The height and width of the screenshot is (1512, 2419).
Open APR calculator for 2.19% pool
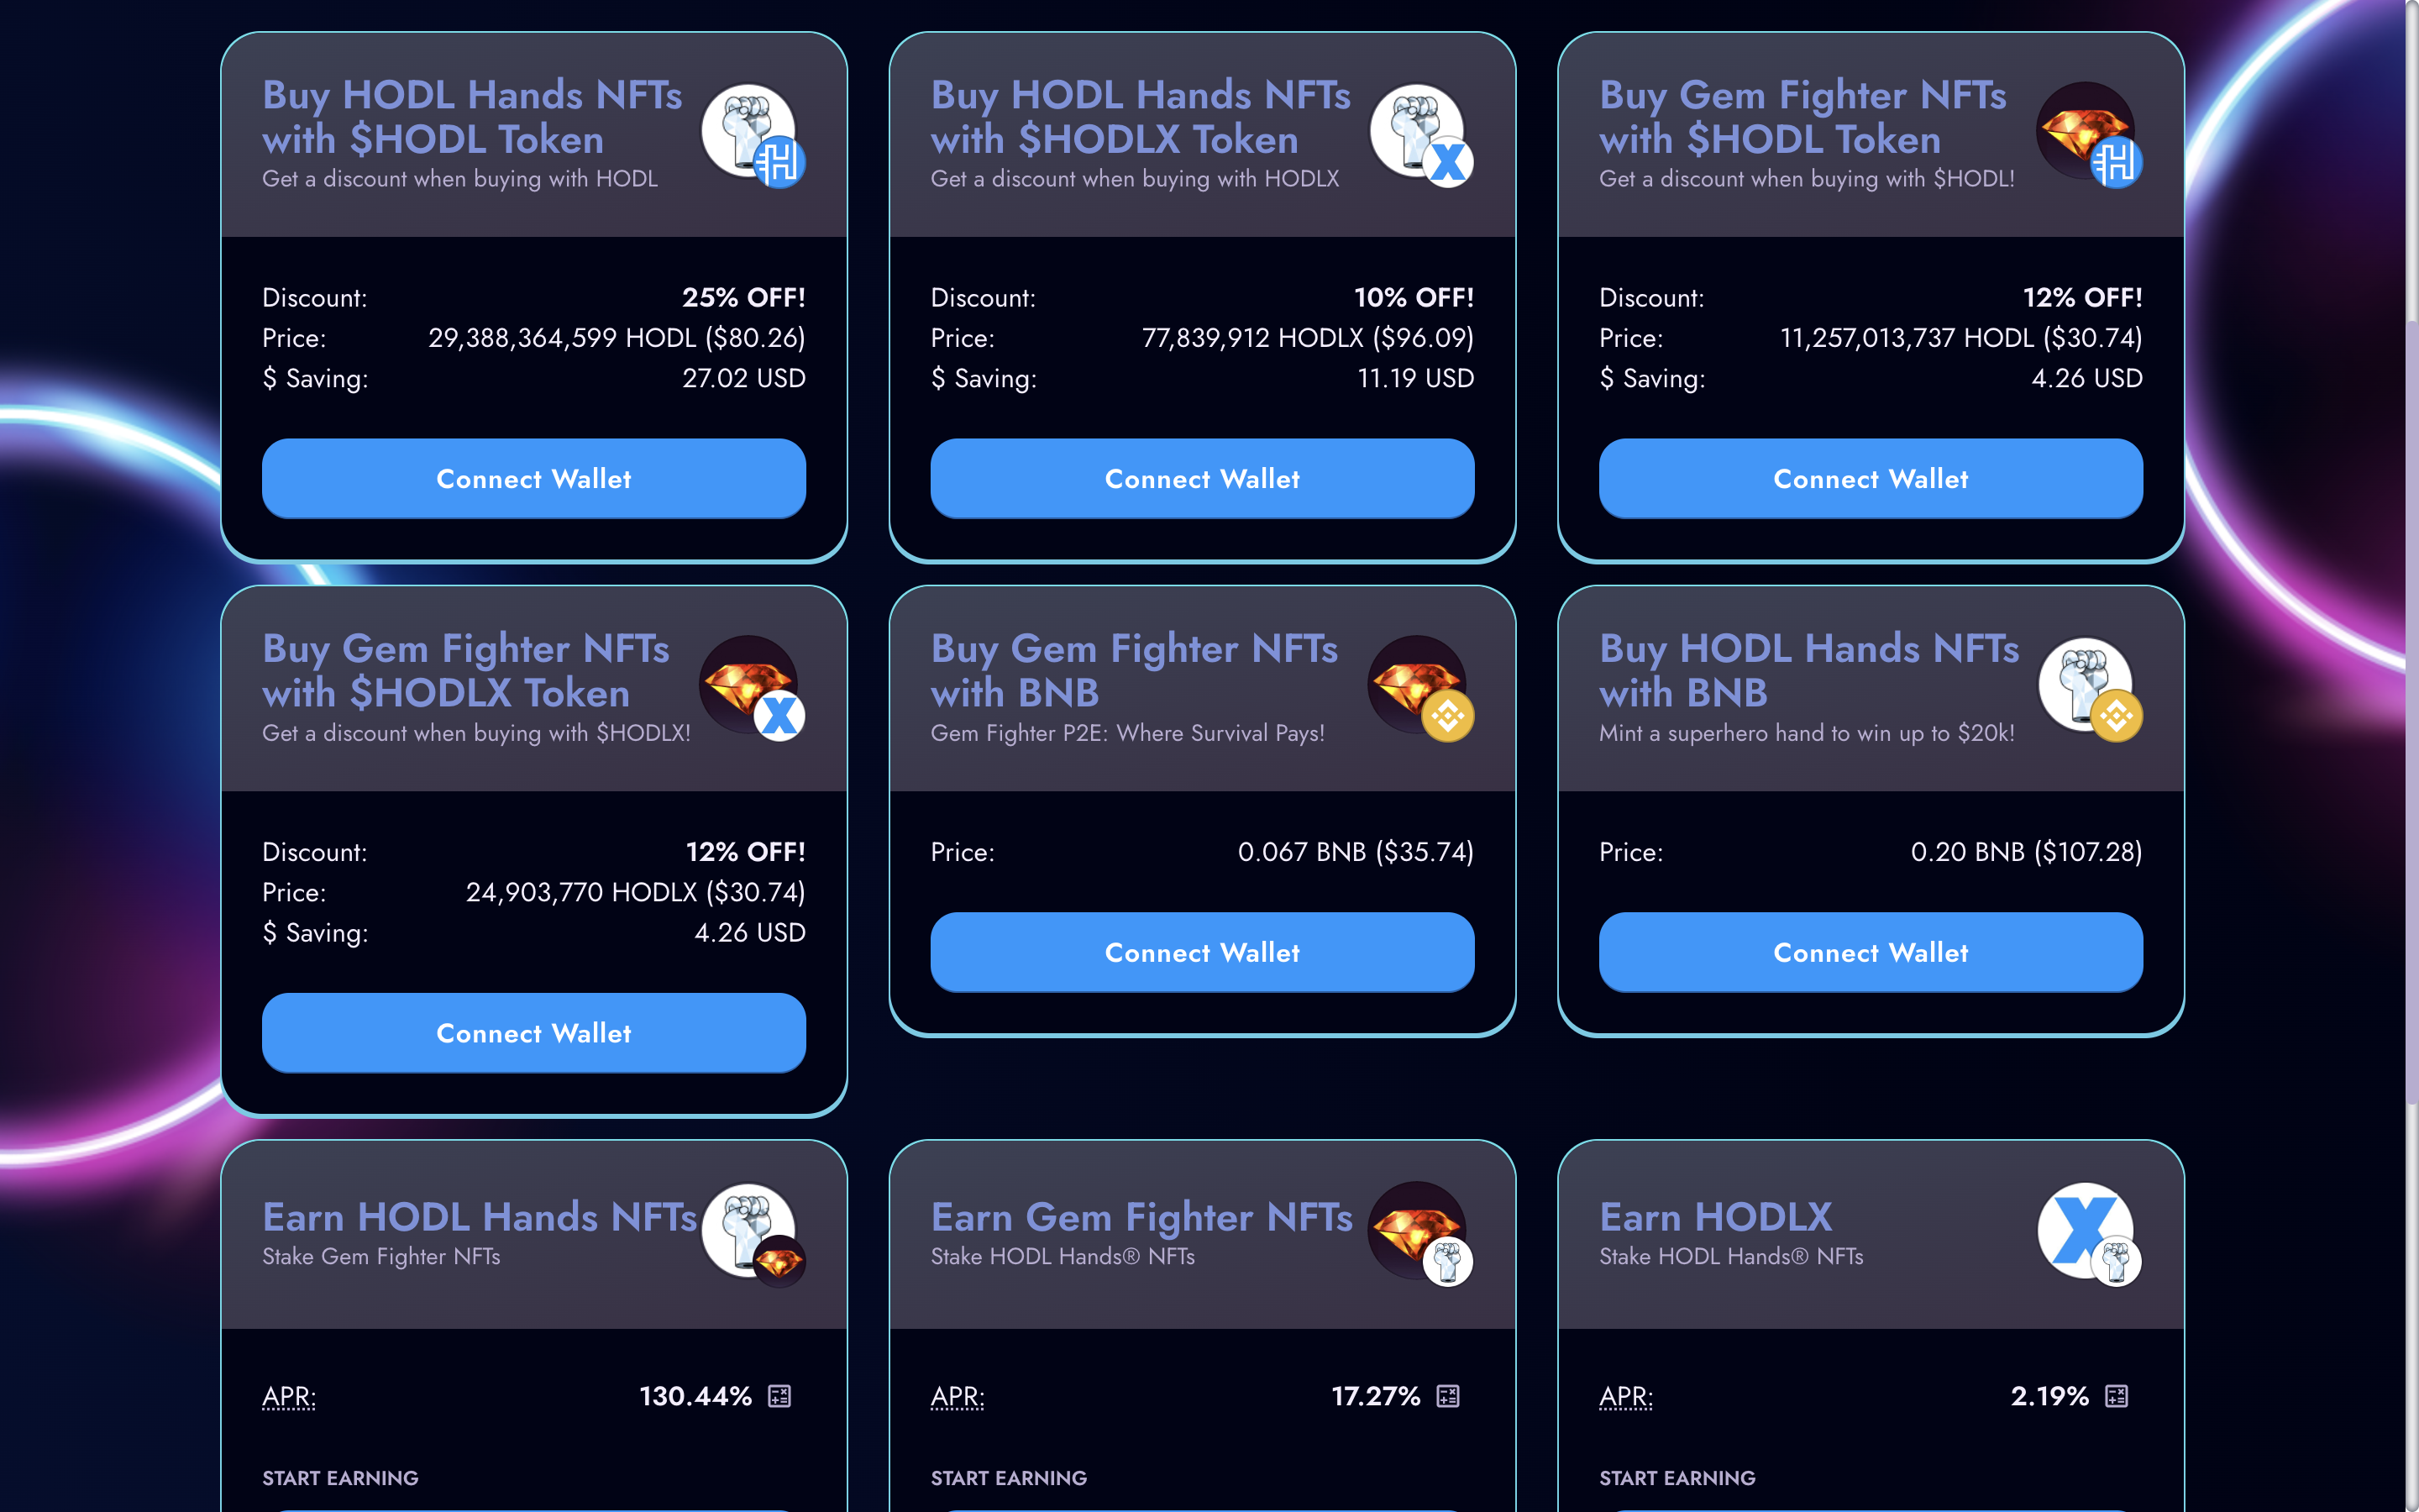click(x=2116, y=1396)
